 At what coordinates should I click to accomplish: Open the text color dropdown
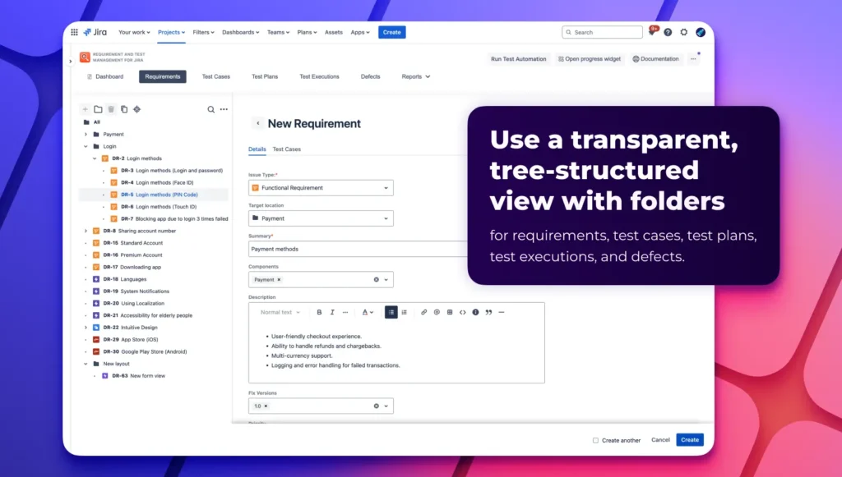click(368, 312)
